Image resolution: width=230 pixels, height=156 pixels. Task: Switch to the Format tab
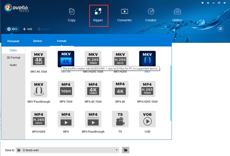point(62,41)
